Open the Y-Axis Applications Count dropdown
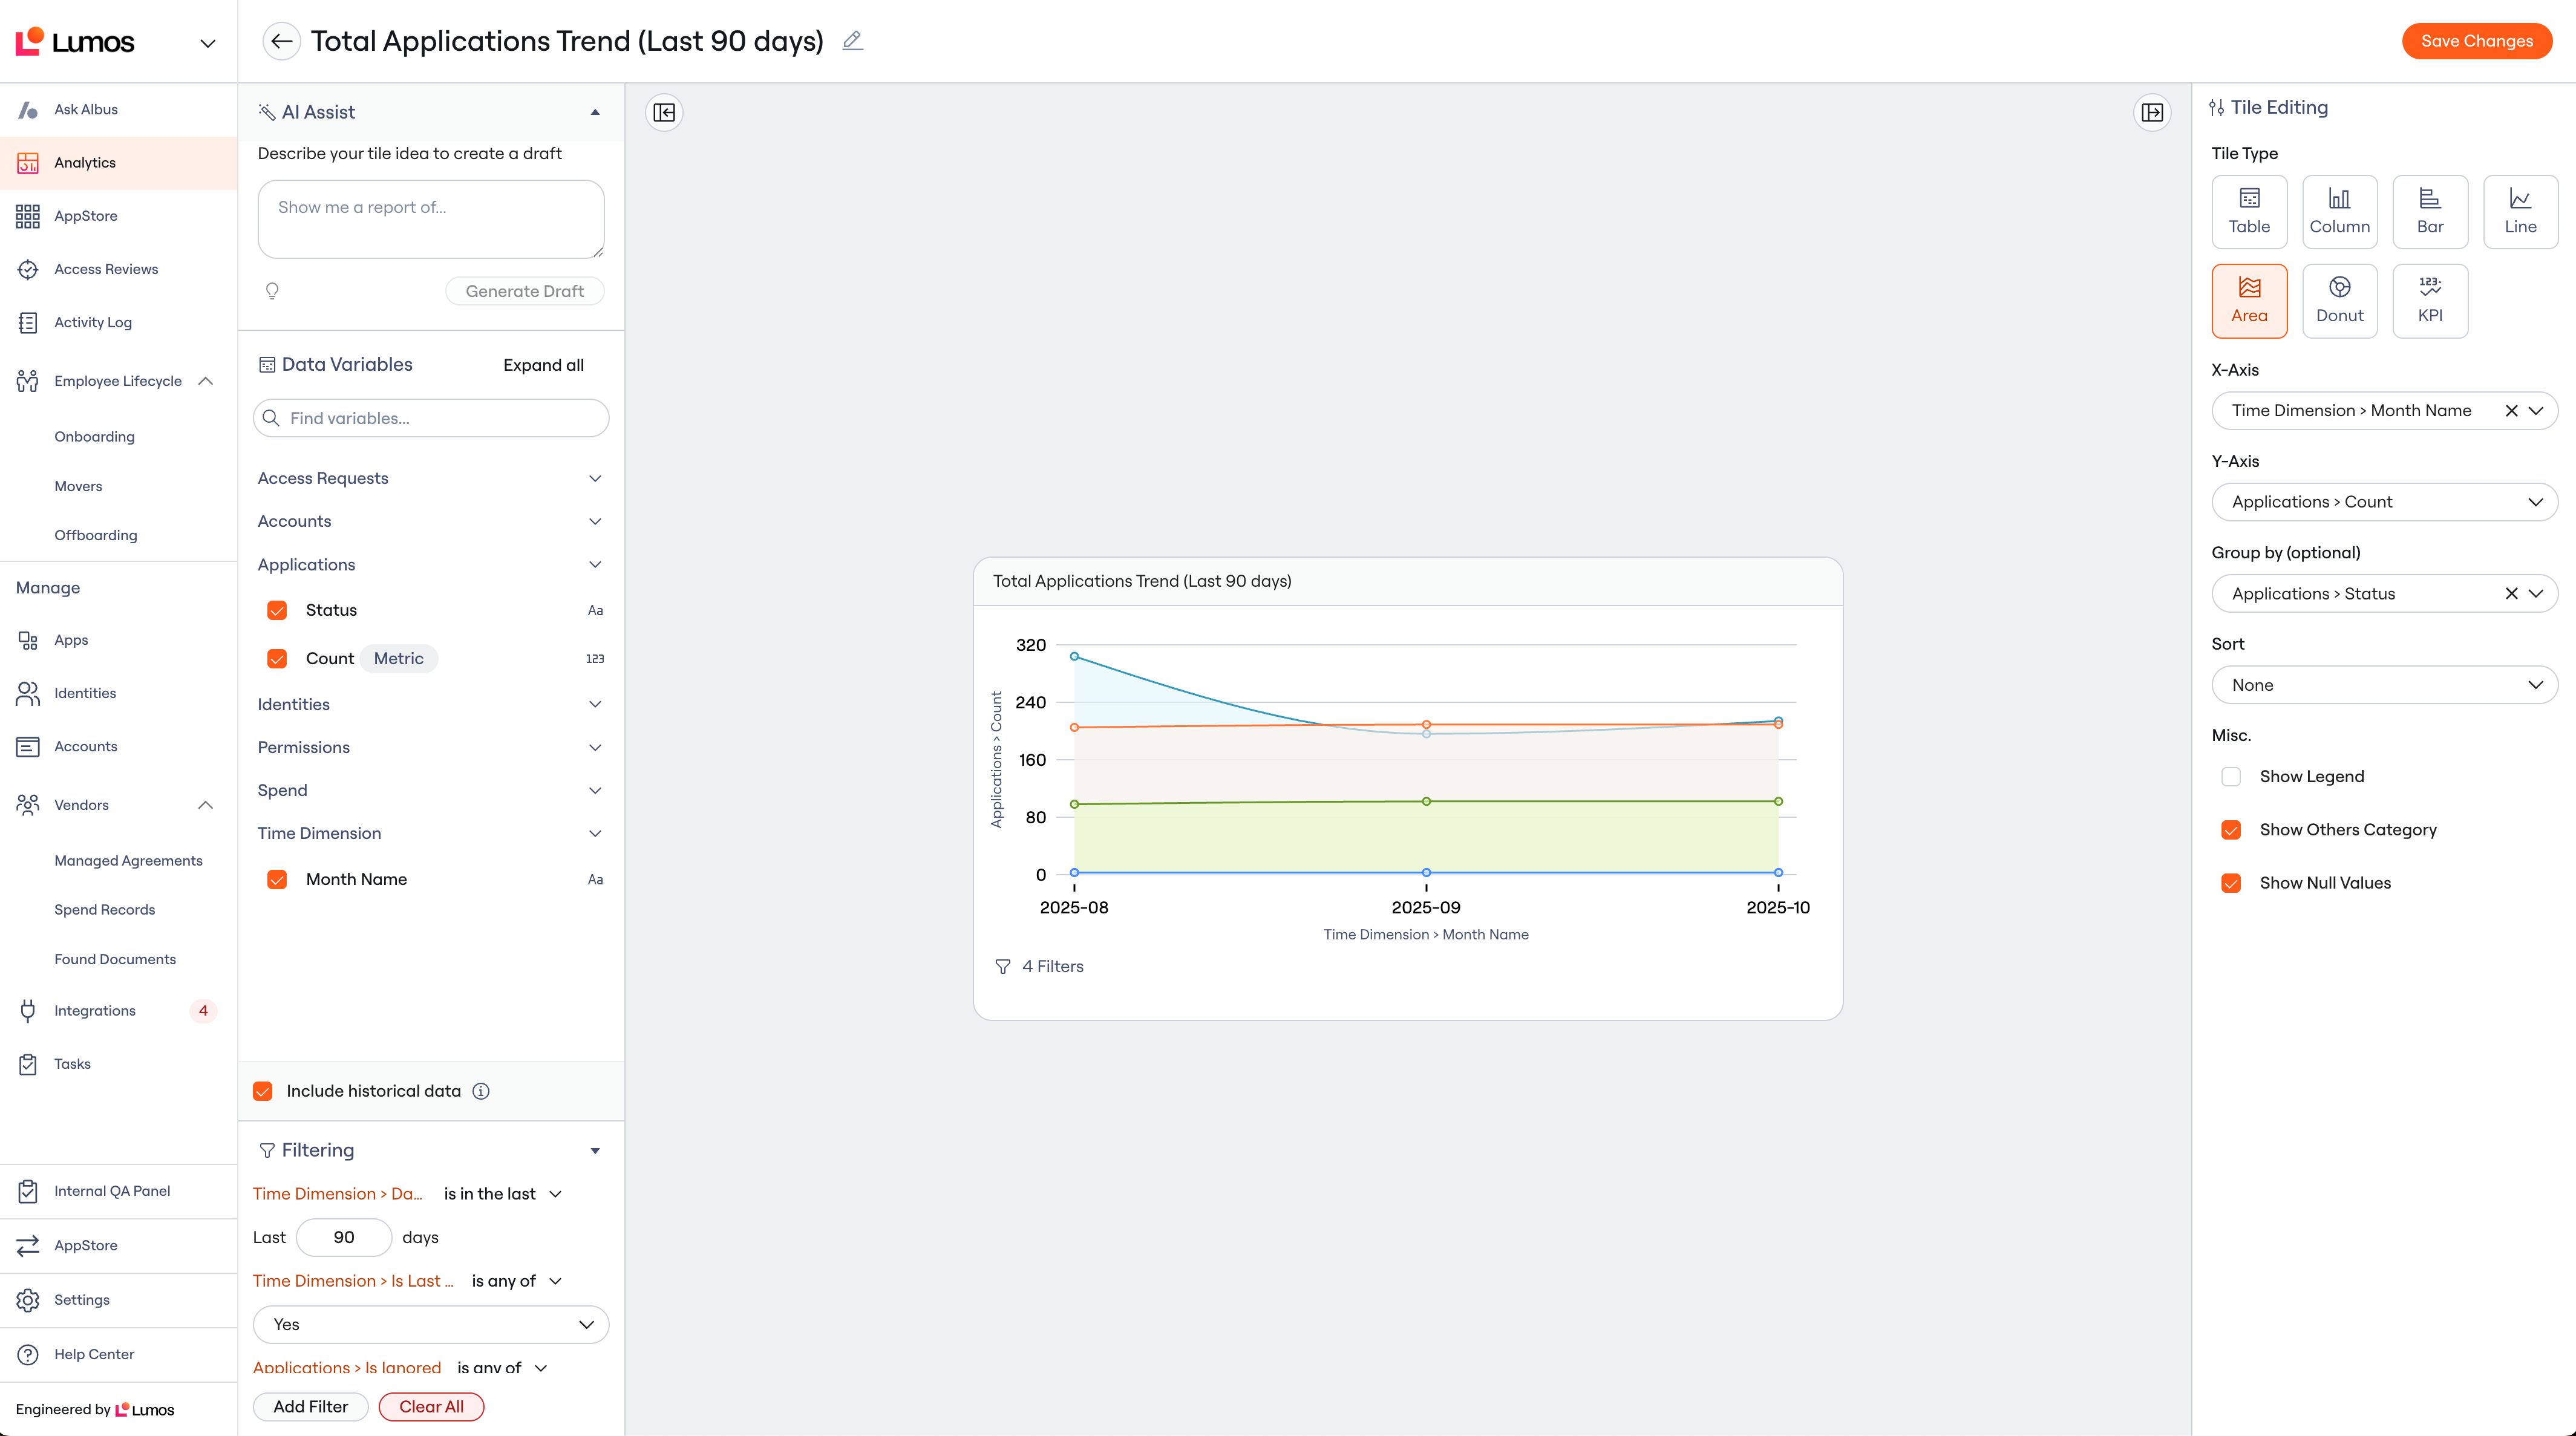The width and height of the screenshot is (2576, 1436). pyautogui.click(x=2384, y=502)
